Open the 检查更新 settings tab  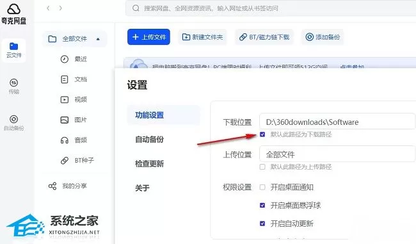[x=149, y=163]
